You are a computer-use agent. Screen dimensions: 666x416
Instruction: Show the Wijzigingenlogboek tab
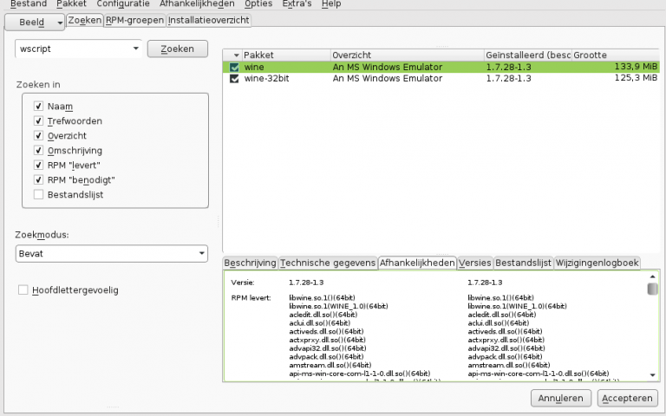point(597,263)
